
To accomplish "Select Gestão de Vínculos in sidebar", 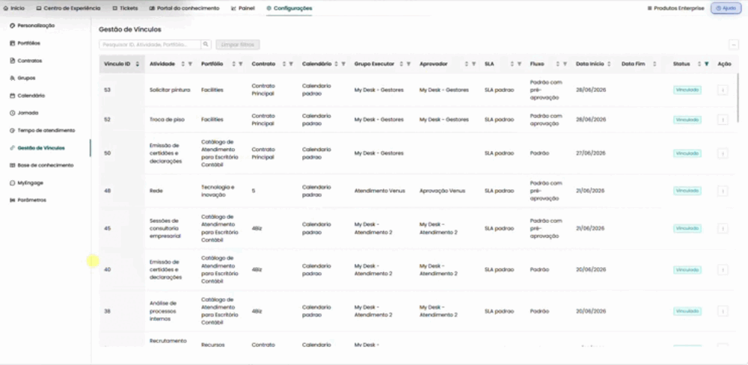I will click(x=37, y=148).
